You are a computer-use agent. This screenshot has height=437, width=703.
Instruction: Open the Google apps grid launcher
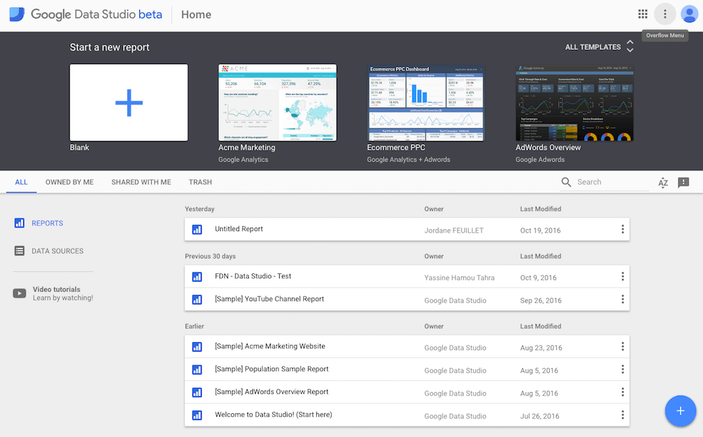click(x=643, y=14)
